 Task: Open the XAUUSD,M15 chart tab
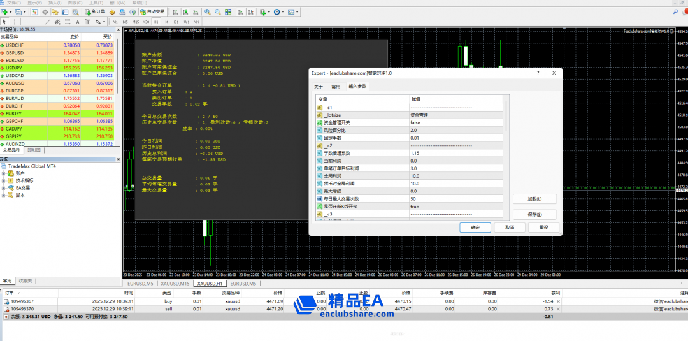click(x=175, y=283)
